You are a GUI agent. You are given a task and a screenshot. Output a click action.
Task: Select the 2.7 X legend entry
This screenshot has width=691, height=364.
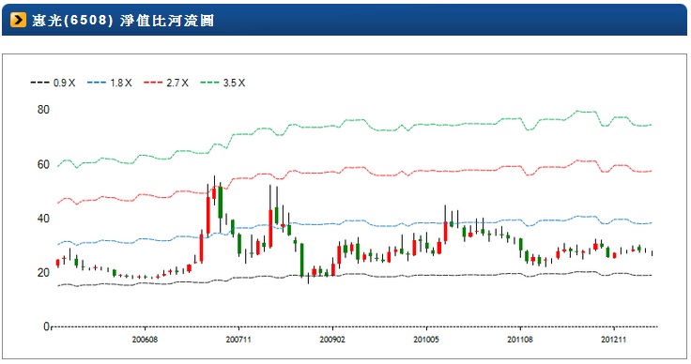click(x=166, y=83)
